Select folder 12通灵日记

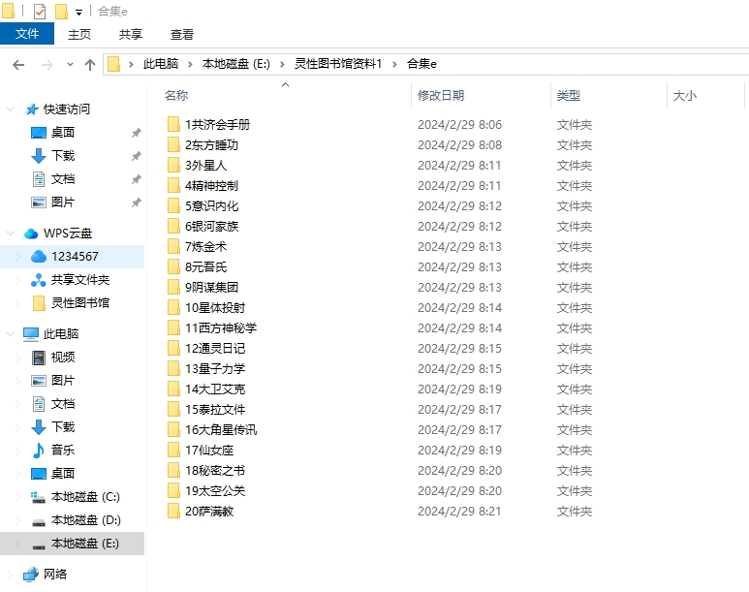coord(215,348)
